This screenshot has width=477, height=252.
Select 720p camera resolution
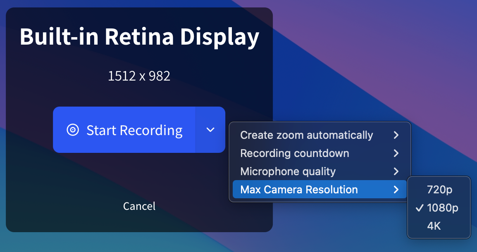click(x=440, y=190)
